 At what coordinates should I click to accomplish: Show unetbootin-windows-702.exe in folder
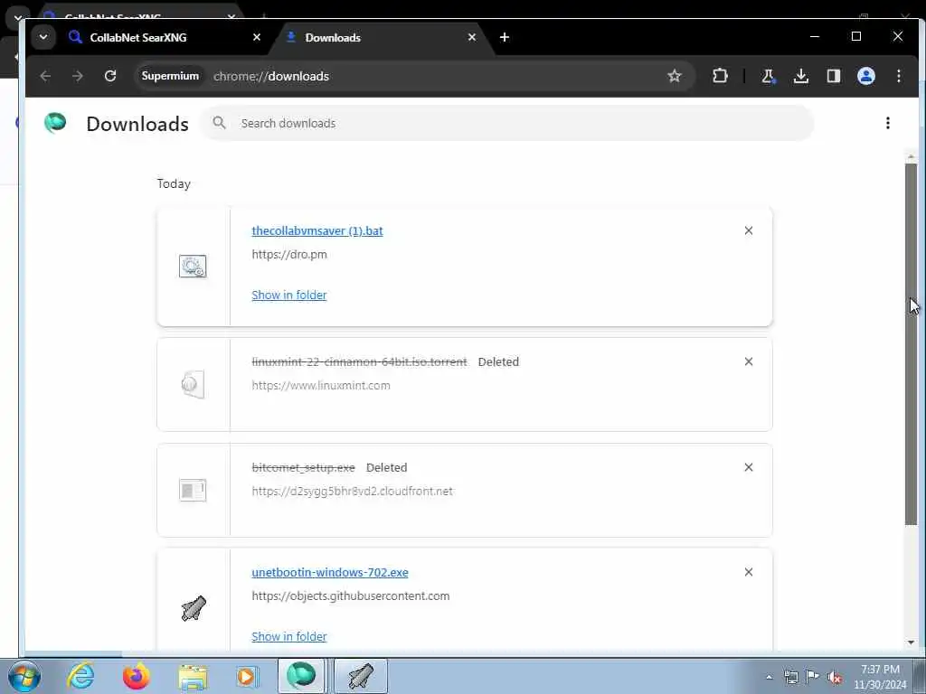click(x=288, y=637)
